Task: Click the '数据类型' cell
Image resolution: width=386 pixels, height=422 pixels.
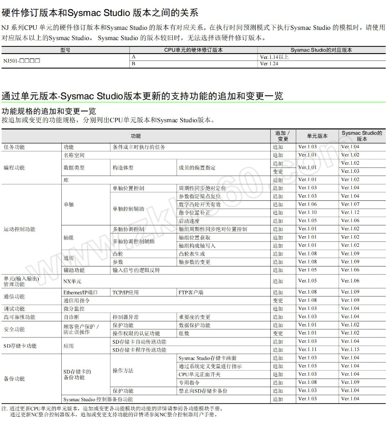Action: pos(74,168)
